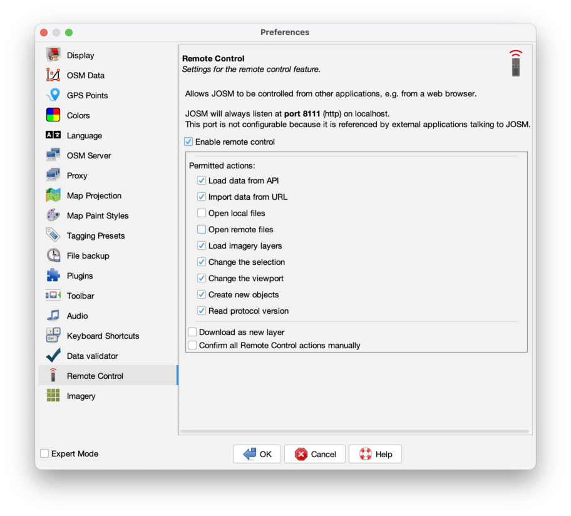The width and height of the screenshot is (571, 516).
Task: Open the Plugins preferences tab
Action: tap(108, 276)
